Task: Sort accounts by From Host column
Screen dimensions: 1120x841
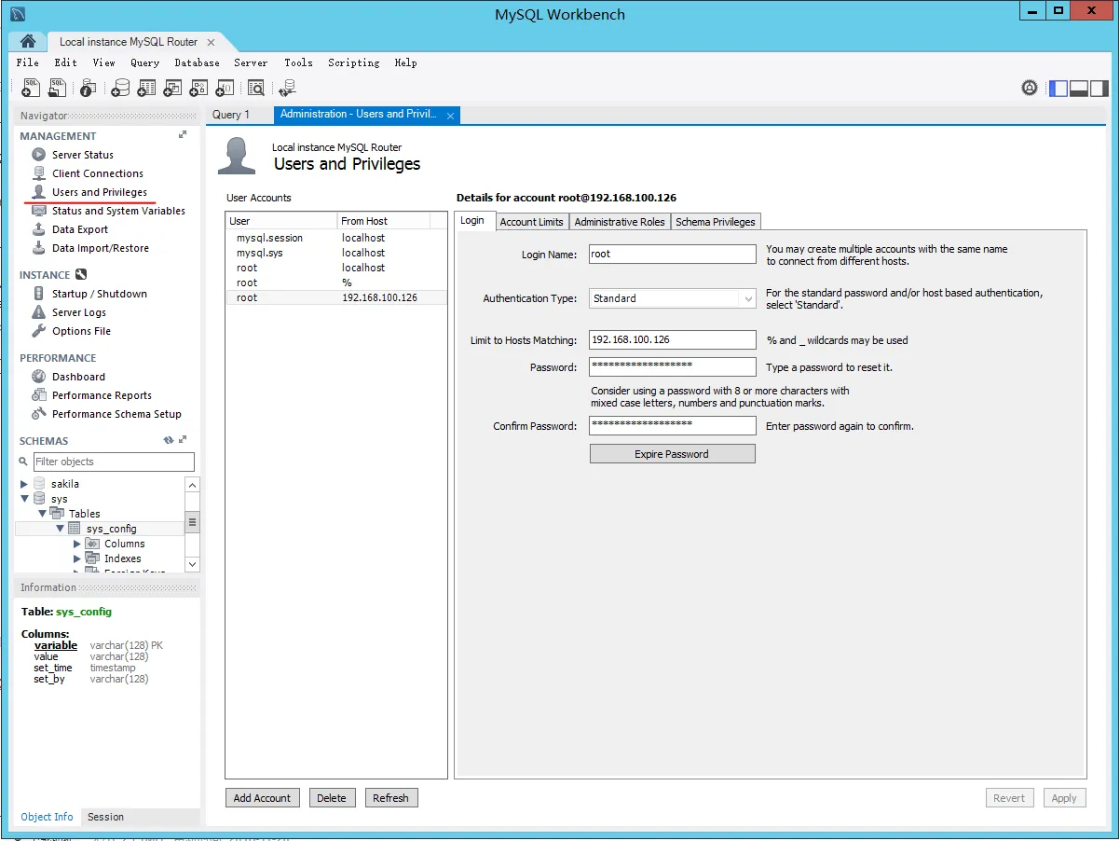Action: coord(383,221)
